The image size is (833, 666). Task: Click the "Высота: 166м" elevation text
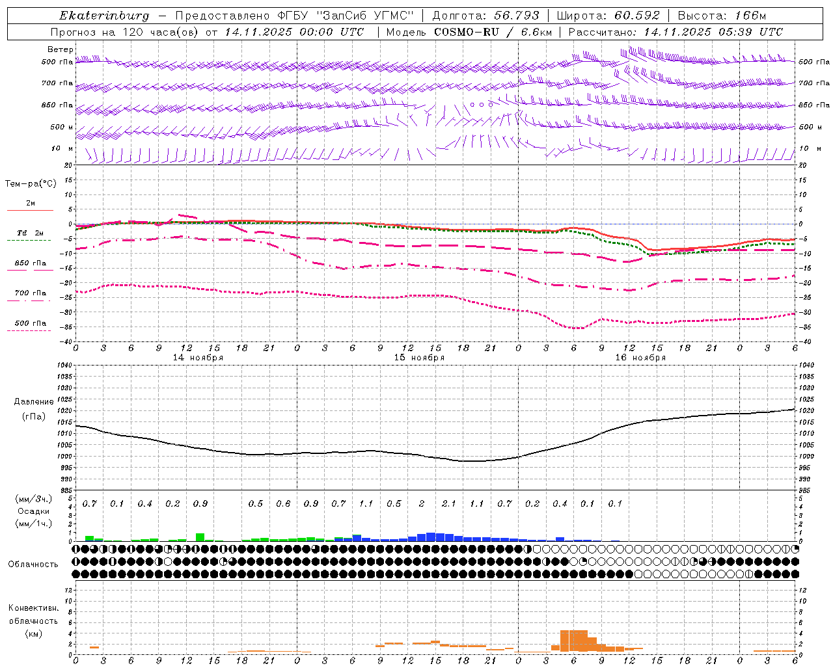[722, 16]
